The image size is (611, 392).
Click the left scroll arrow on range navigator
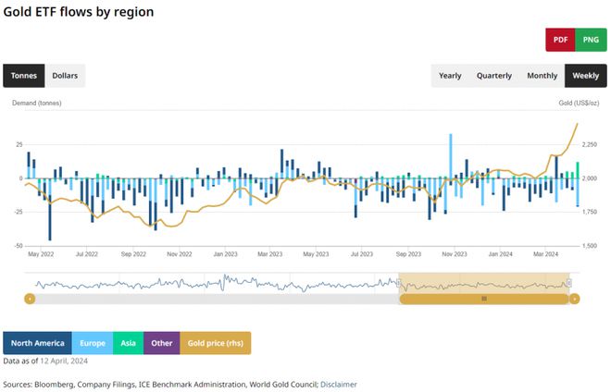click(30, 299)
